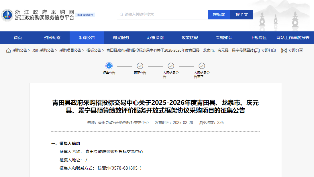Click the printer icon beside 立即打印
This screenshot has height=177, width=314.
257,50
